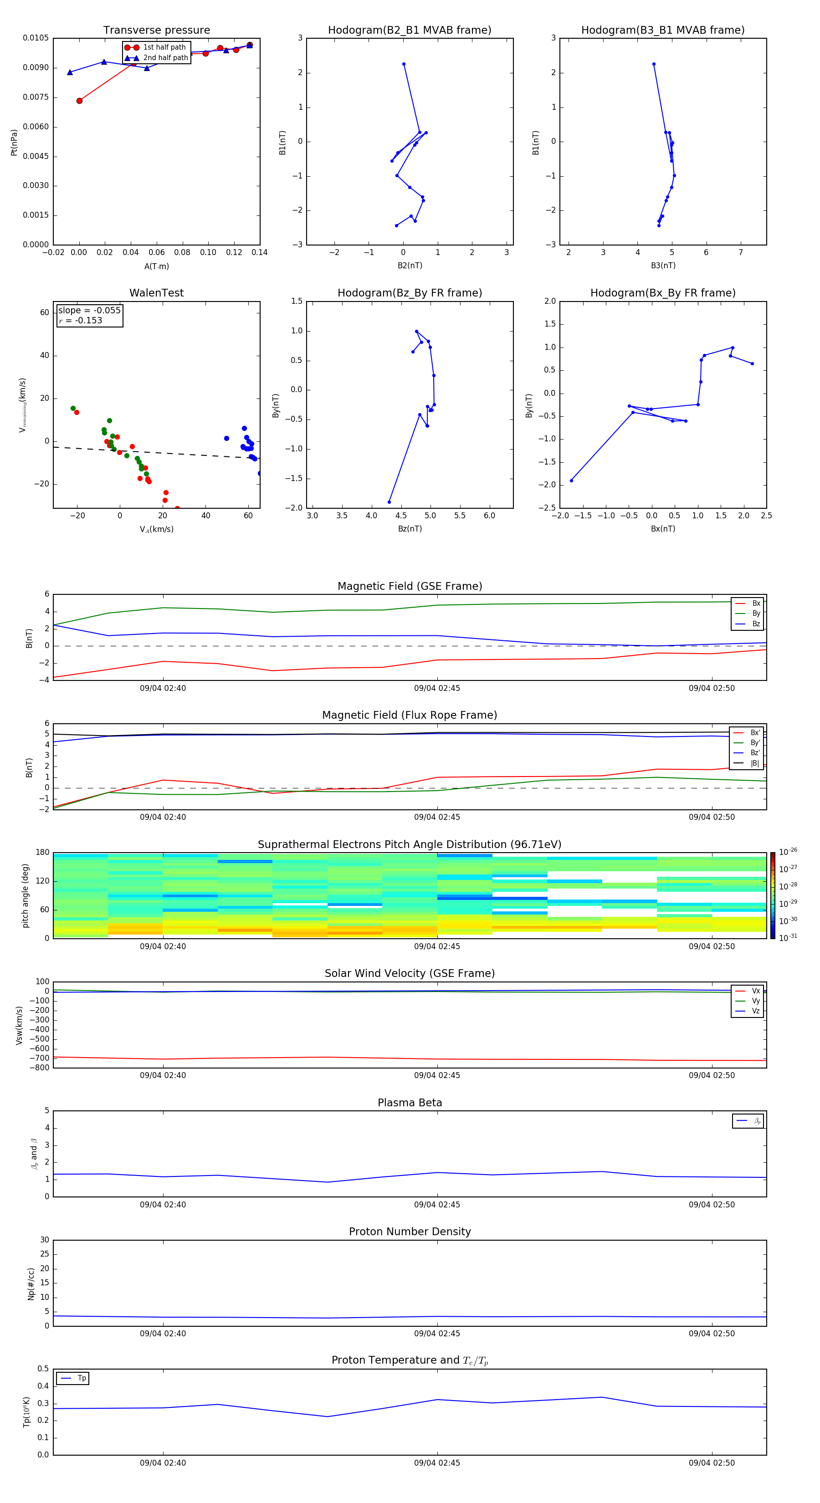Click the 'Vz' legend entry in velocity plot
This screenshot has width=820, height=1503.
(x=748, y=1011)
